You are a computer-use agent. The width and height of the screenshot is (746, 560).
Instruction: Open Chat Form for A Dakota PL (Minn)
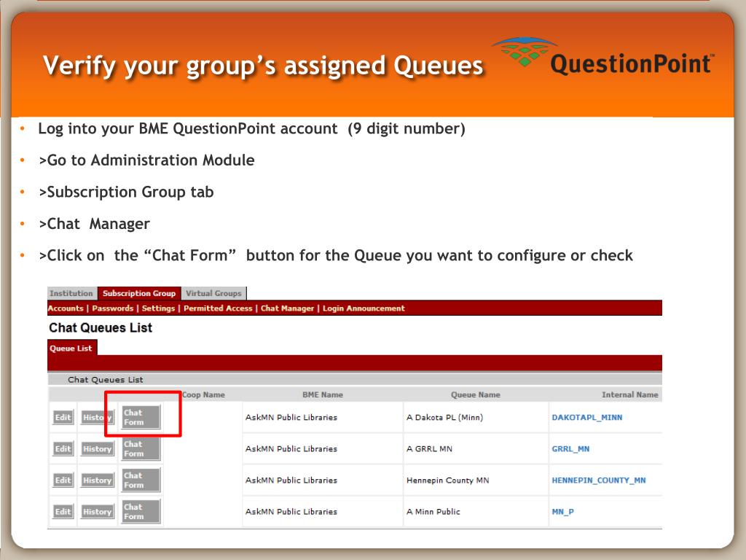pyautogui.click(x=141, y=417)
